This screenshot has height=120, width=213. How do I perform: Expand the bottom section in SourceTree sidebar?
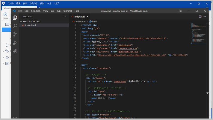tap(3, 64)
